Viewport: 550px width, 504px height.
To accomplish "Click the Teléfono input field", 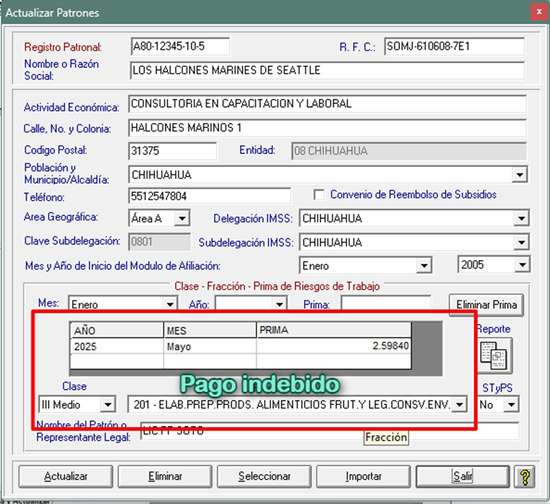I will [209, 196].
